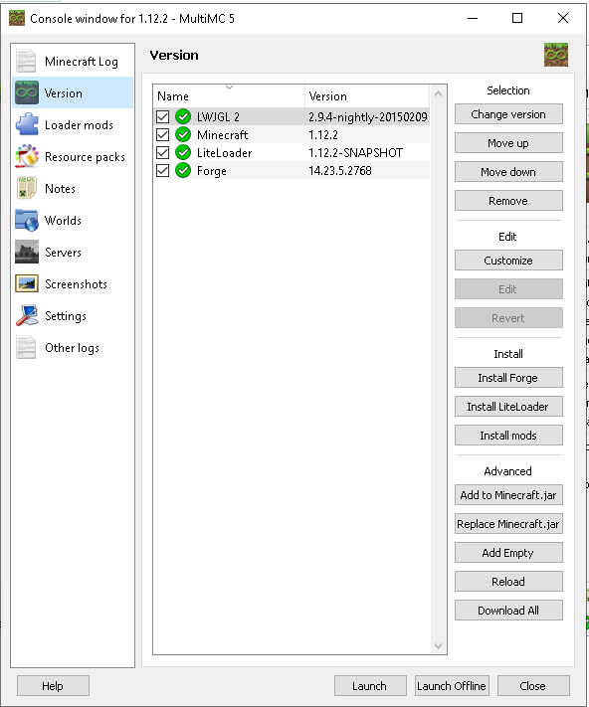
Task: Click the MultiMC title bar app icon
Action: click(x=17, y=19)
